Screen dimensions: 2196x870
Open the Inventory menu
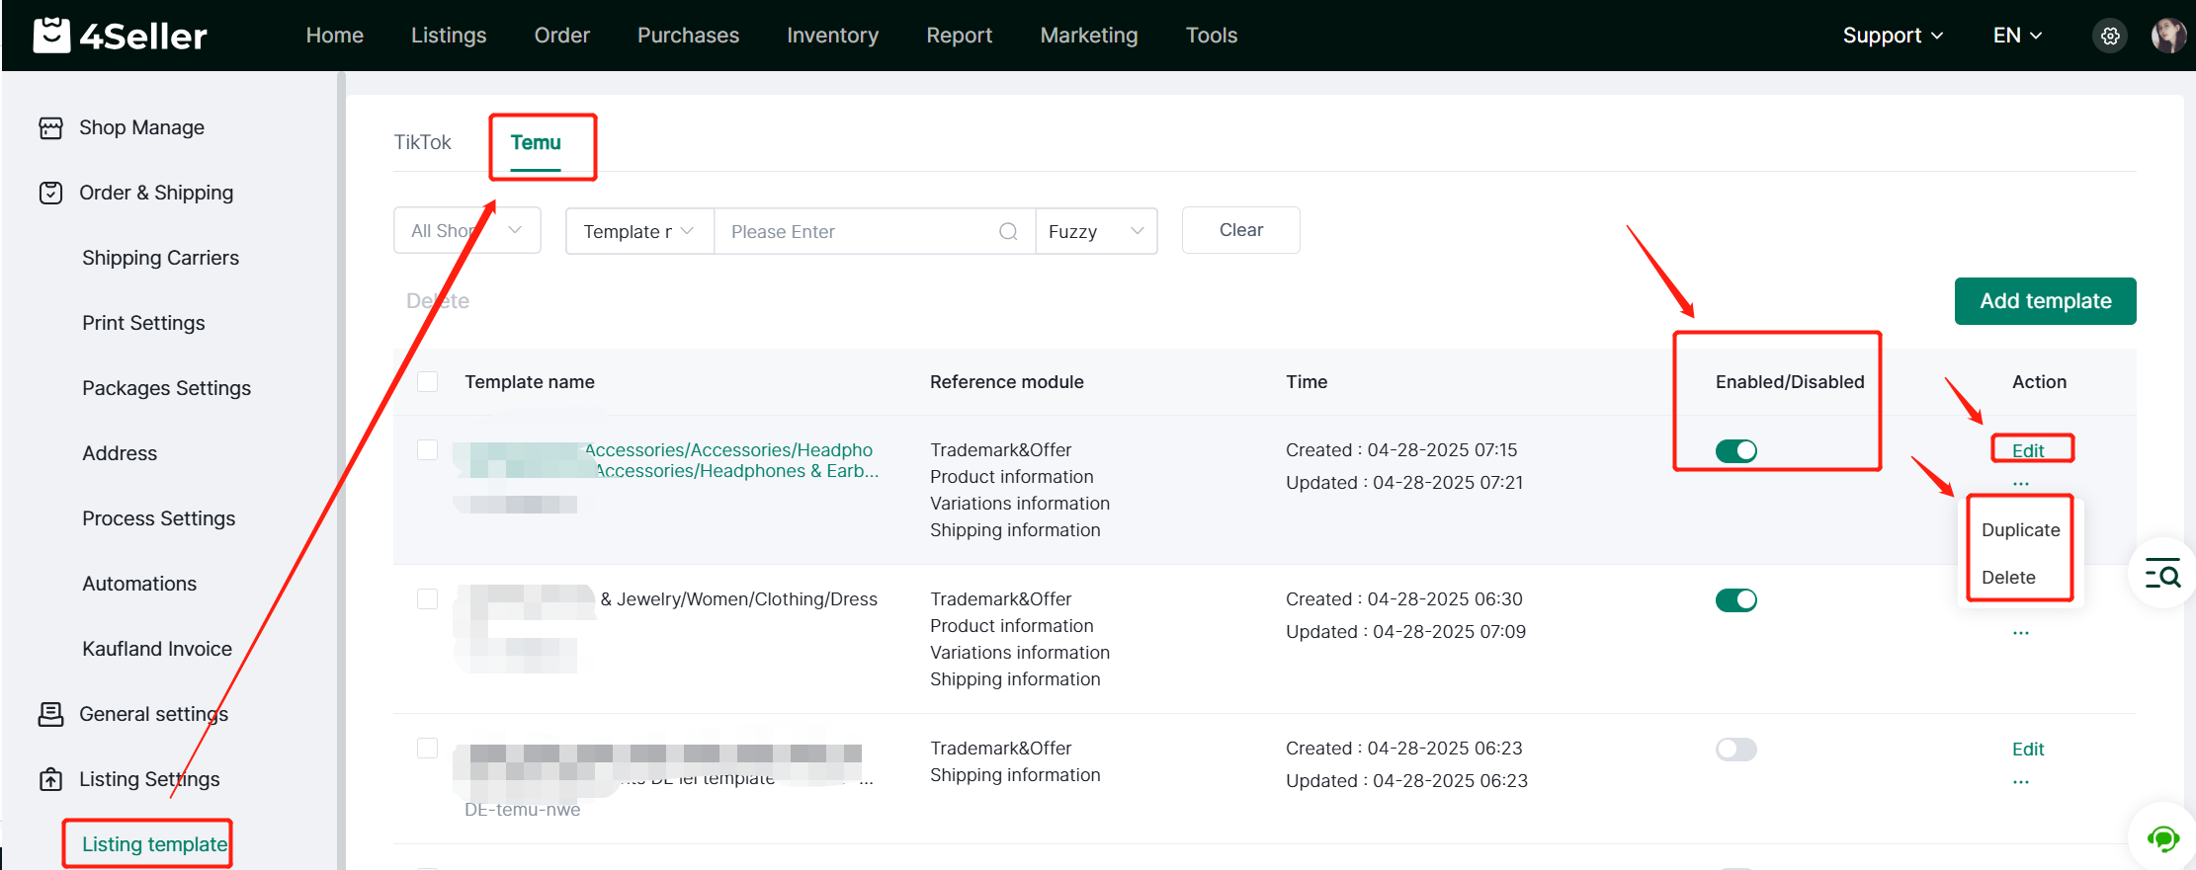tap(832, 36)
